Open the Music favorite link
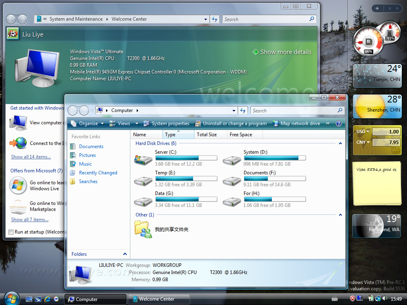This screenshot has width=407, height=305. (x=85, y=164)
